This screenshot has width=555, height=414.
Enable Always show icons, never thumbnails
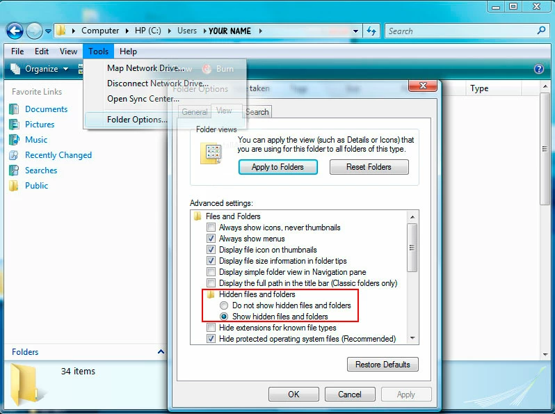(211, 227)
